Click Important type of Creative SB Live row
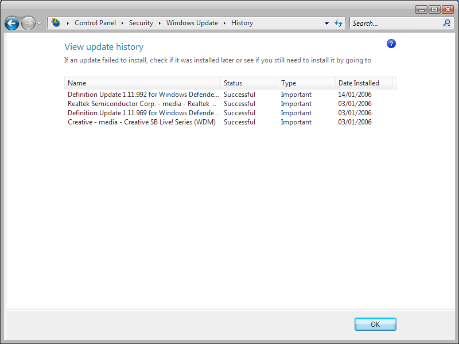459x344 pixels. tap(296, 122)
